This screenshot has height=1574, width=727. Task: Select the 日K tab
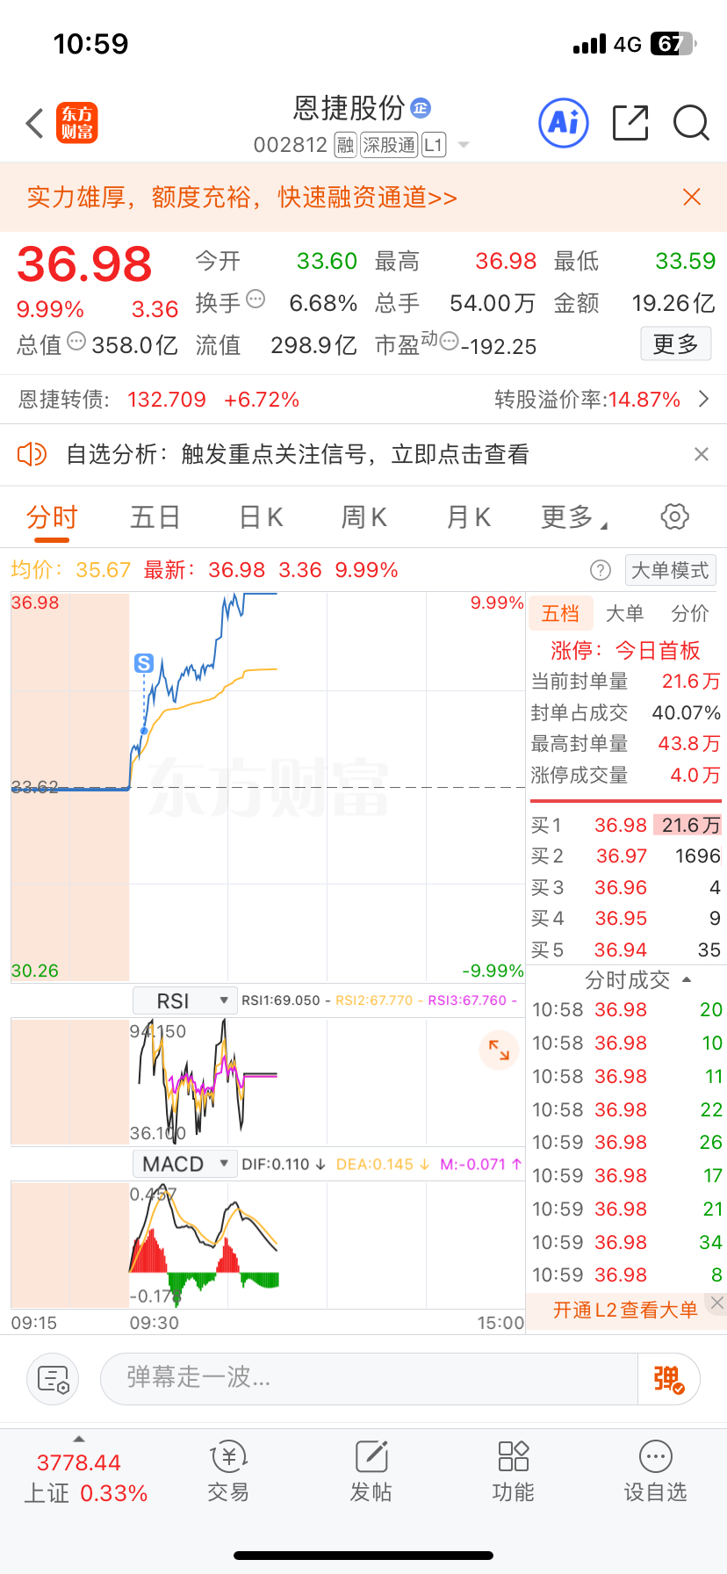(x=261, y=517)
